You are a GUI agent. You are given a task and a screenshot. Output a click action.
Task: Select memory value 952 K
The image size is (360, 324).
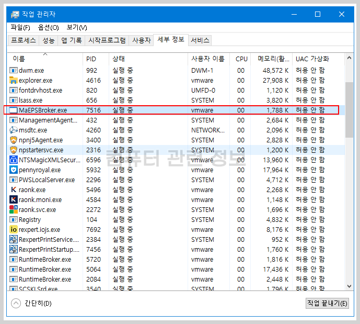point(280,239)
